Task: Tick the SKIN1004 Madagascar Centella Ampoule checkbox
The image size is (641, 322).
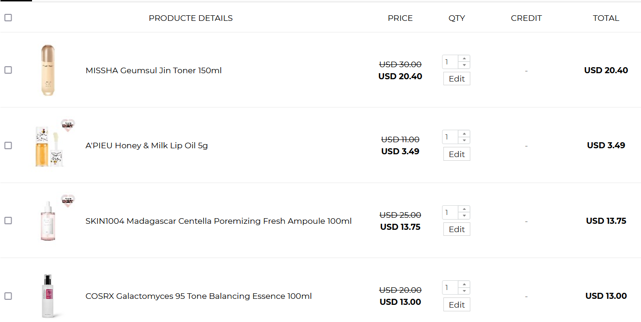Action: pos(8,221)
